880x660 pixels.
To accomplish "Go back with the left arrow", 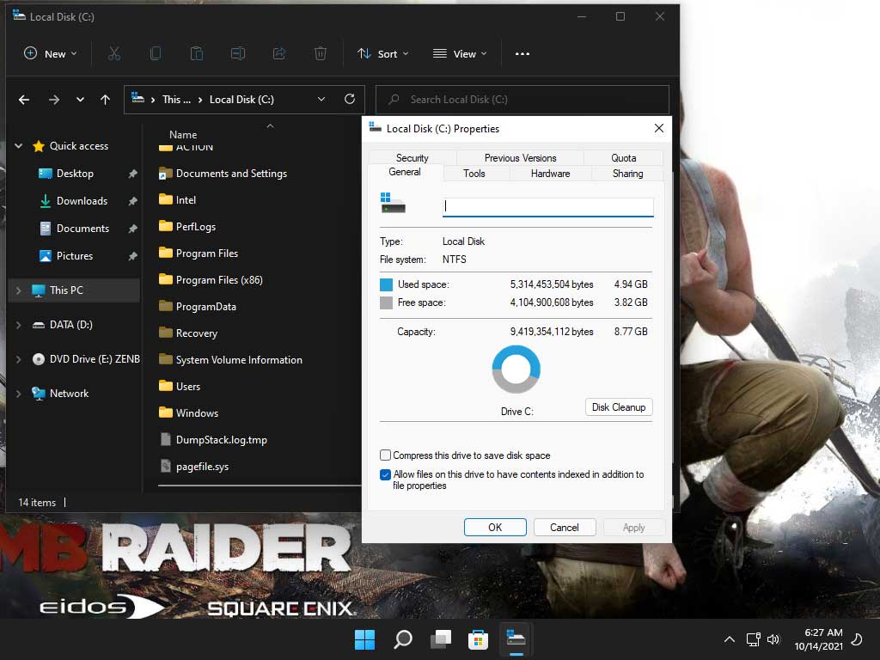I will coord(23,100).
